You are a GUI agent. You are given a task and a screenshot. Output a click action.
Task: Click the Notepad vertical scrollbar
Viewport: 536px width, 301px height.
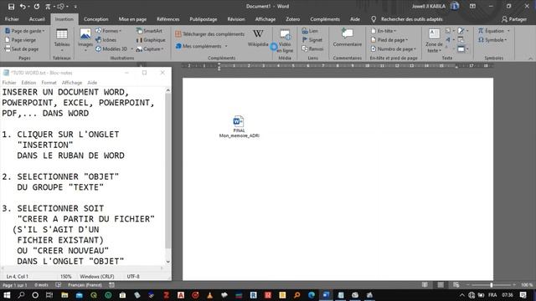pos(167,171)
